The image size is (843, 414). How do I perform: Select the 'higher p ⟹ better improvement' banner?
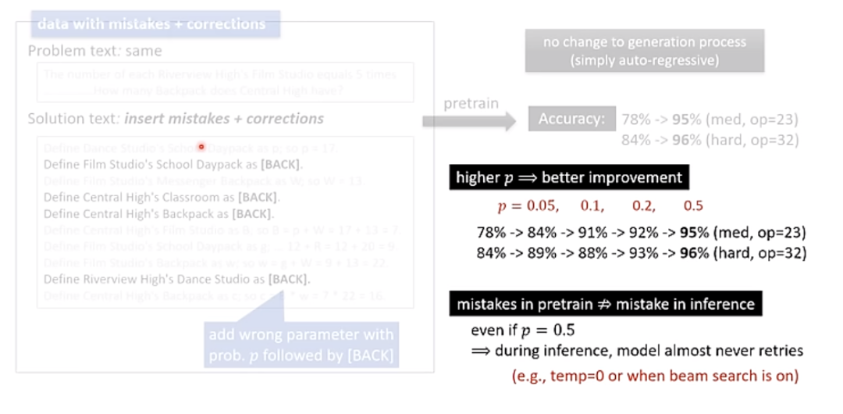(569, 177)
